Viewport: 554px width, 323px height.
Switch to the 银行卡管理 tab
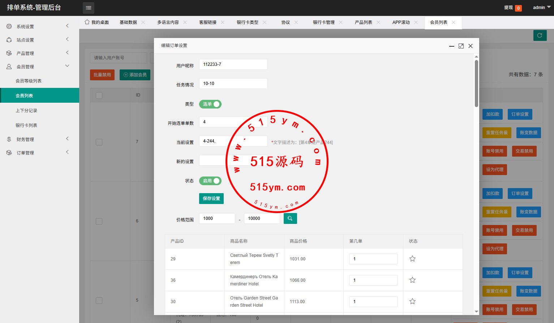[323, 22]
